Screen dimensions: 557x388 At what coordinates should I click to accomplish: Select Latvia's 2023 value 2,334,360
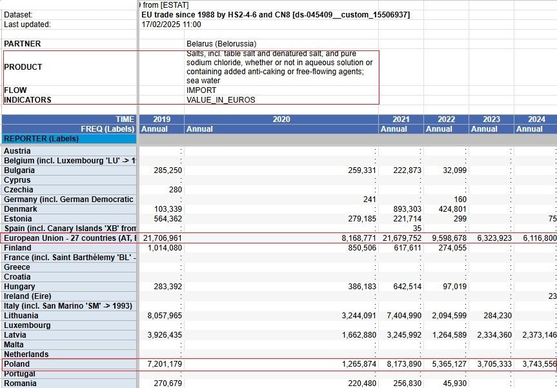pyautogui.click(x=491, y=335)
